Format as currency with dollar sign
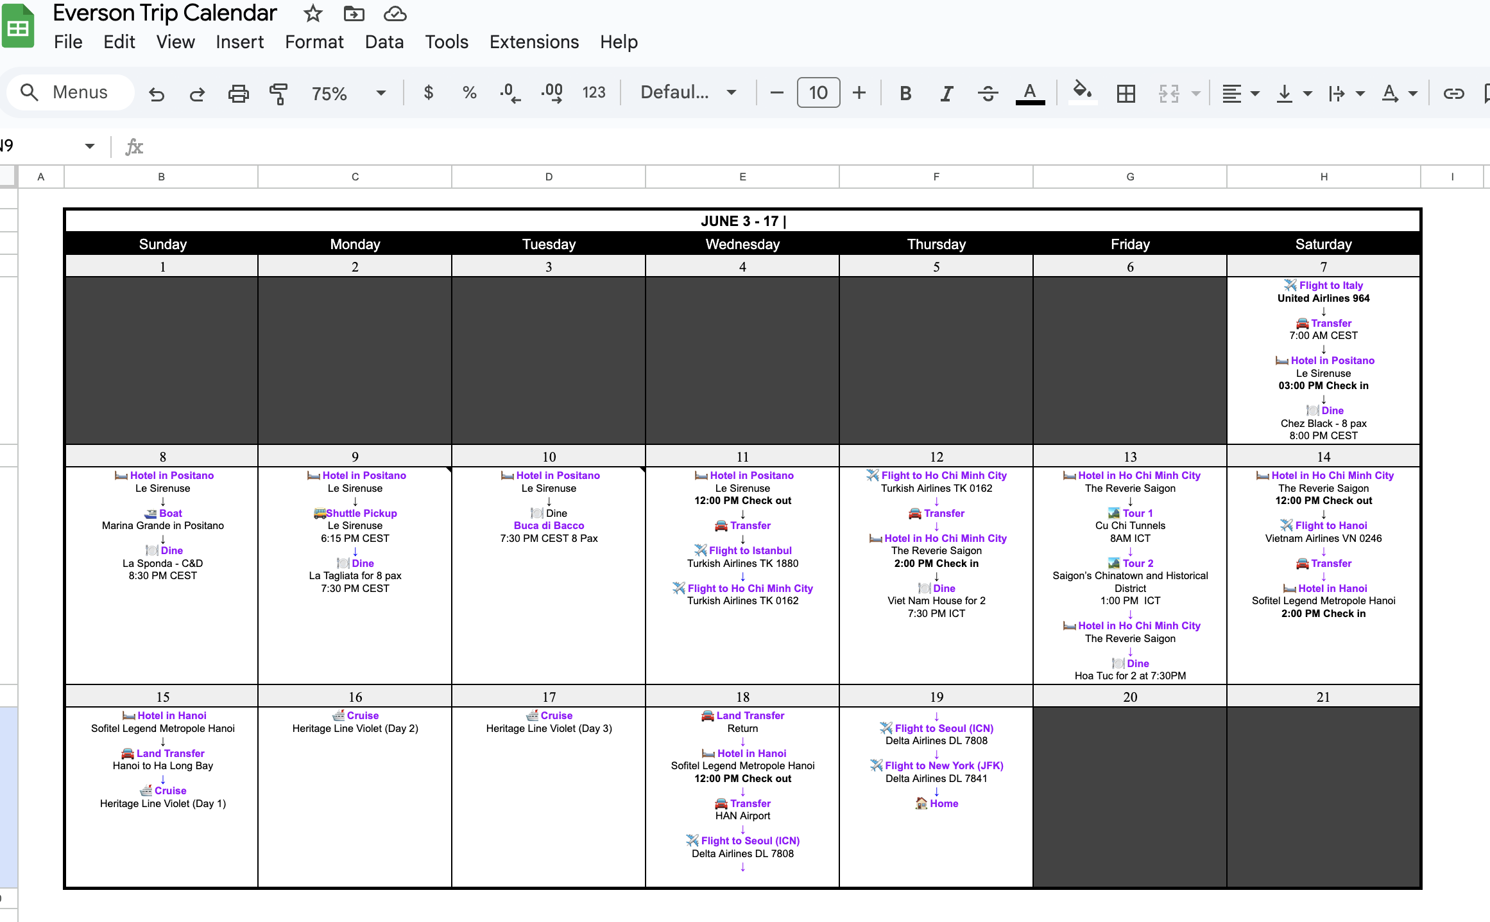 (429, 93)
